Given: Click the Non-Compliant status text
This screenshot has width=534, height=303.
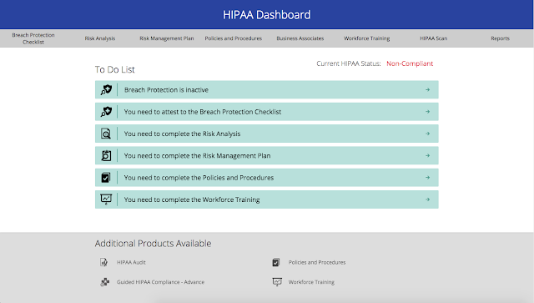Looking at the screenshot, I should click(x=410, y=63).
